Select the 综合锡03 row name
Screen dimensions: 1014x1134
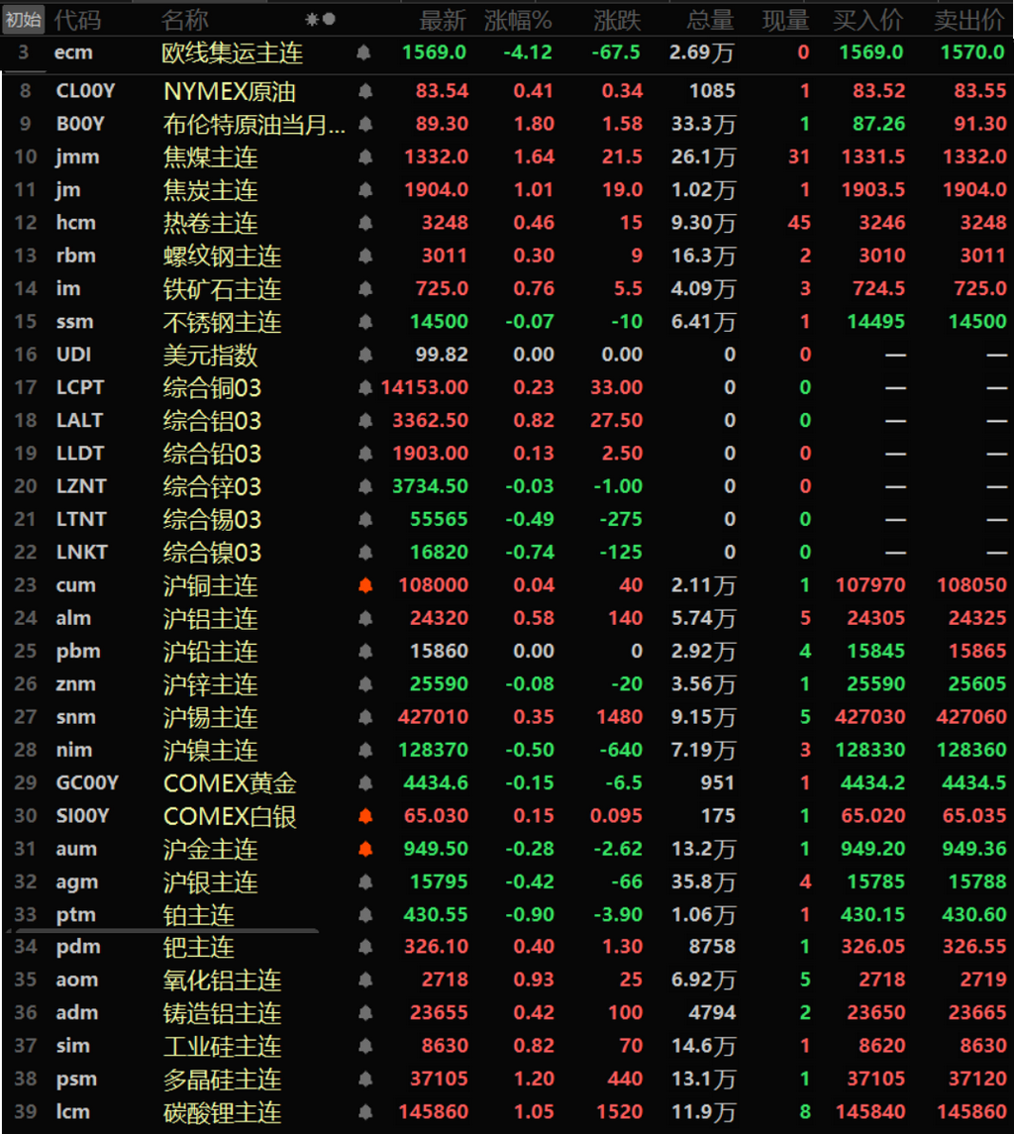(212, 519)
